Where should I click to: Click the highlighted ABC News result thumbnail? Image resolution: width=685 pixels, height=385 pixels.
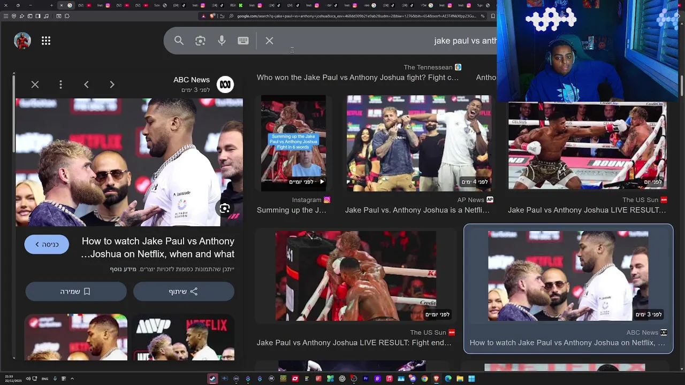point(568,276)
